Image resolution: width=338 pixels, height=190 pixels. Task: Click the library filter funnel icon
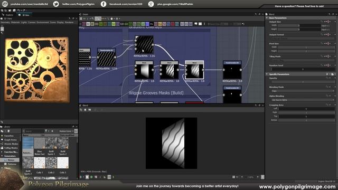[46, 131]
